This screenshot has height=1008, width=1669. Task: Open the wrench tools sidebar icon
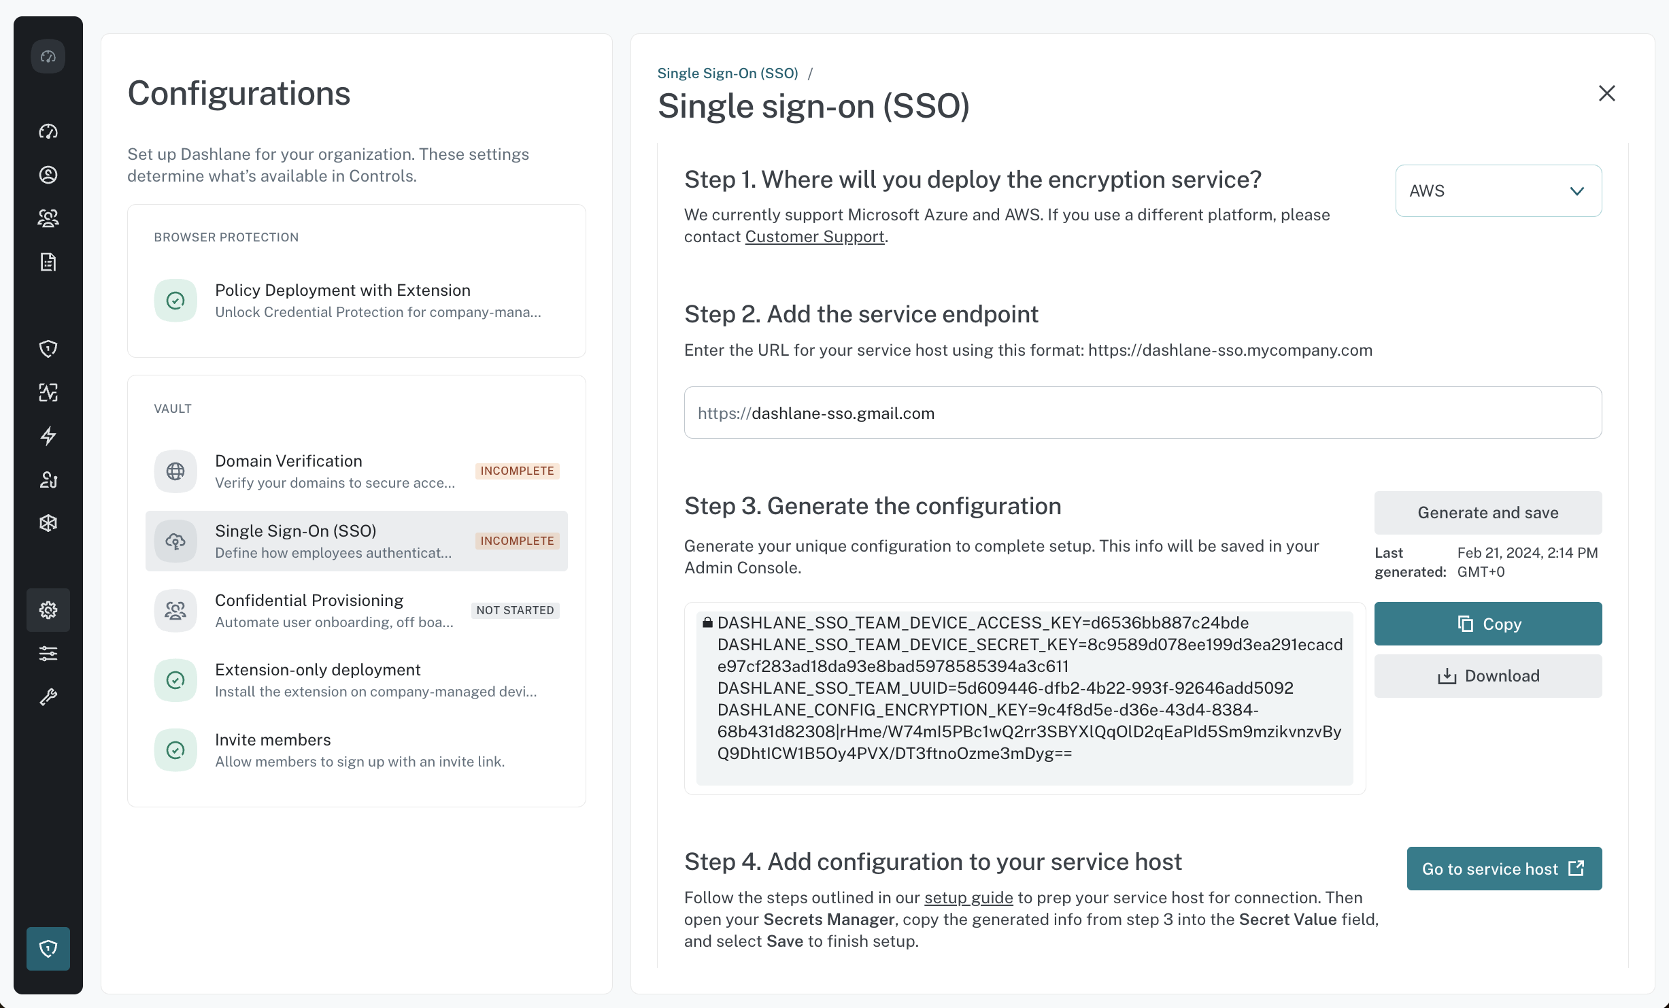(48, 697)
